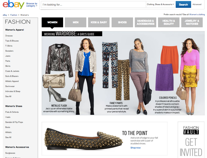This screenshot has height=158, width=207.
Task: Open the Women's clothing search results link
Action: (197, 14)
